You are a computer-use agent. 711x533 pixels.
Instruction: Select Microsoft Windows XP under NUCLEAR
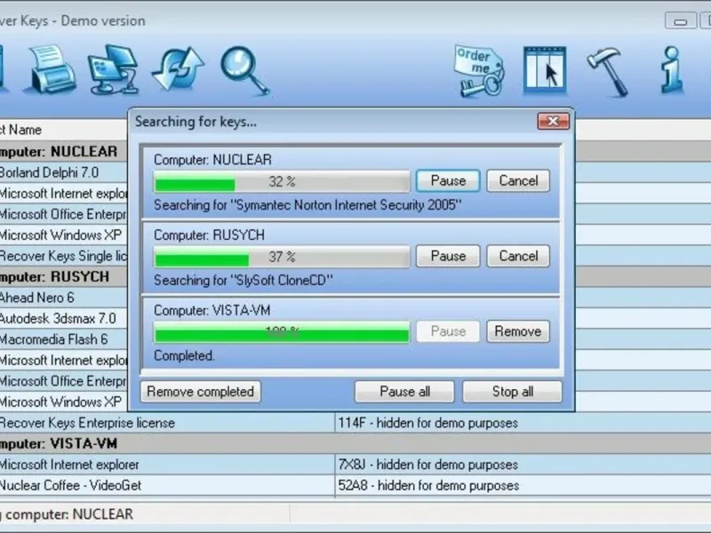point(63,235)
